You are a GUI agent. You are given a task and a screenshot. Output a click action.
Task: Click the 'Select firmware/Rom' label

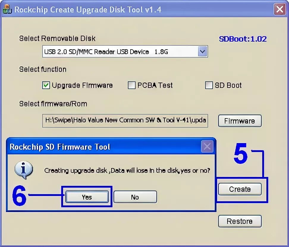pyautogui.click(x=53, y=104)
